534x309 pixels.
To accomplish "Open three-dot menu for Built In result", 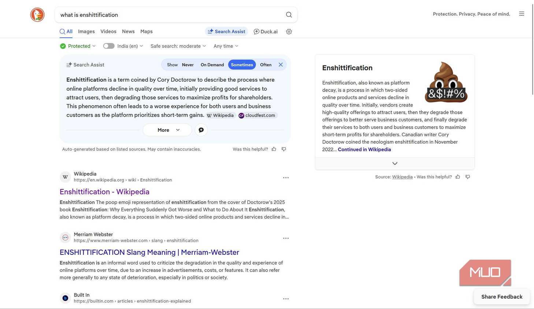I will (x=286, y=299).
